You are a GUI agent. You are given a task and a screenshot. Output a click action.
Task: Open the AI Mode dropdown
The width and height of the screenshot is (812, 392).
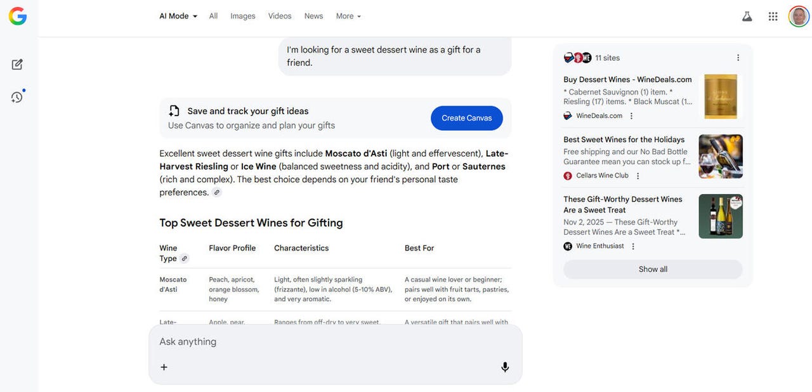coord(178,16)
